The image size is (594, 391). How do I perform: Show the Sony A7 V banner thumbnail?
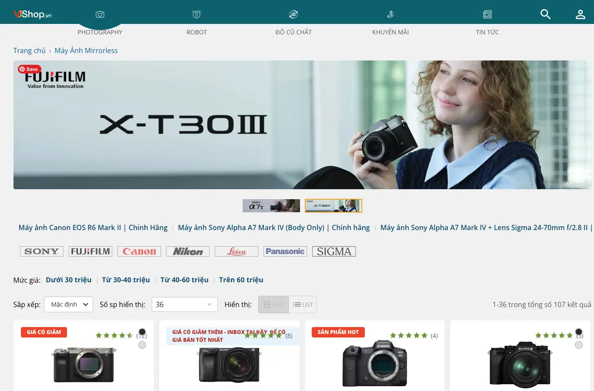click(x=271, y=206)
